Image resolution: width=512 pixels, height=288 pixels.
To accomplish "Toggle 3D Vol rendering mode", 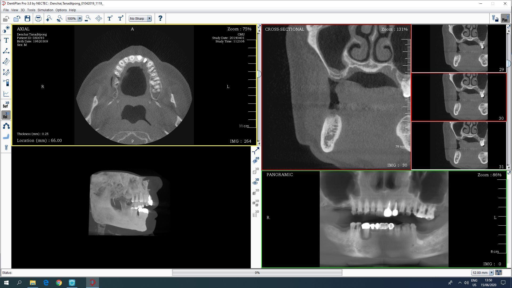I will 6,115.
